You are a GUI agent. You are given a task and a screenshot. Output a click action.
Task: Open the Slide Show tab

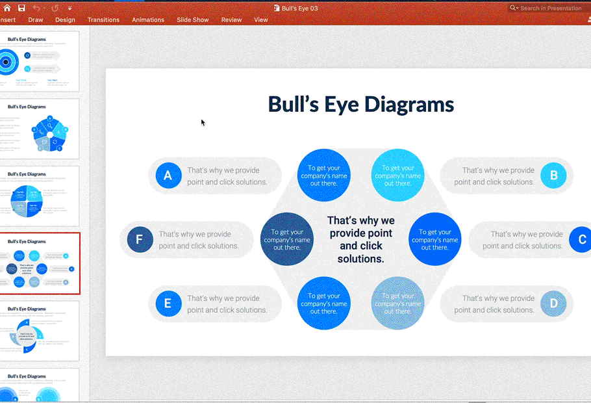193,19
